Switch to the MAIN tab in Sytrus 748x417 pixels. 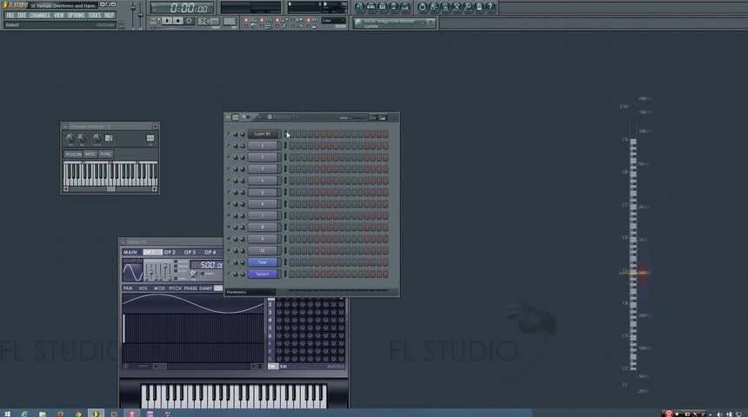130,252
